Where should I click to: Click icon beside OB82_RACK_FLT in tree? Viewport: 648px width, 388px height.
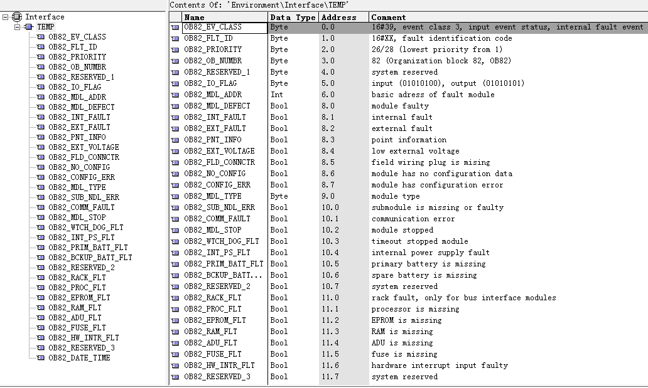click(x=41, y=278)
